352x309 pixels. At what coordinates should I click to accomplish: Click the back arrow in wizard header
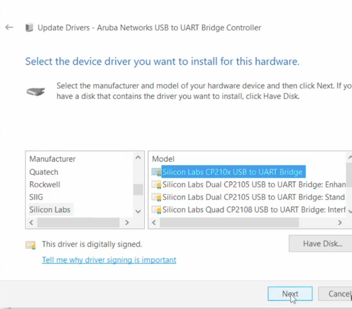click(9, 27)
